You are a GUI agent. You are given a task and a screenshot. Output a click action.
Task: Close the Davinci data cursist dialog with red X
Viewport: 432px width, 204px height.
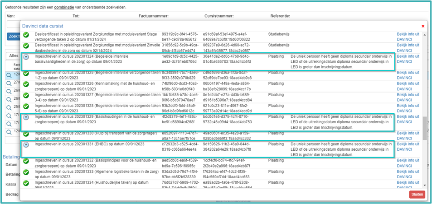point(423,26)
